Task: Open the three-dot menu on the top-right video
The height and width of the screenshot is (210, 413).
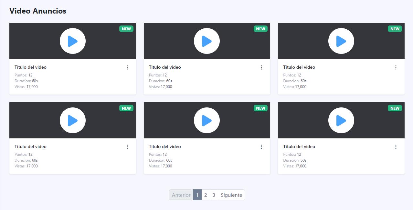Action: click(396, 67)
